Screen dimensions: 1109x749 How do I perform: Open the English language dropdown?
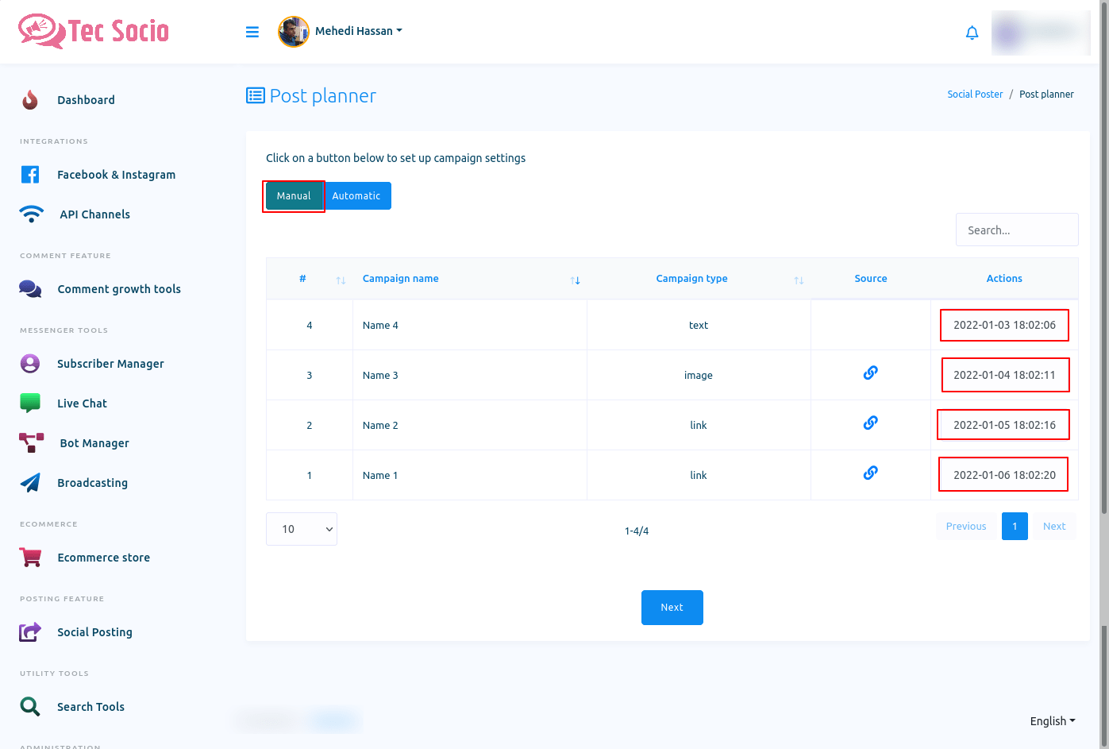click(1052, 721)
